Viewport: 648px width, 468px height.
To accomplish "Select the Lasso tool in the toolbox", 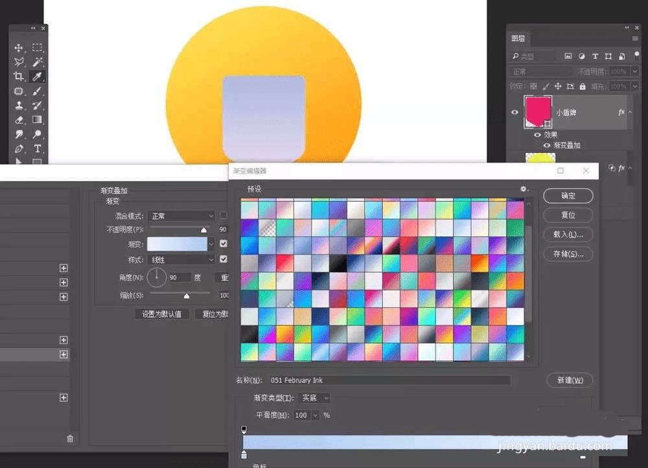I will point(19,62).
